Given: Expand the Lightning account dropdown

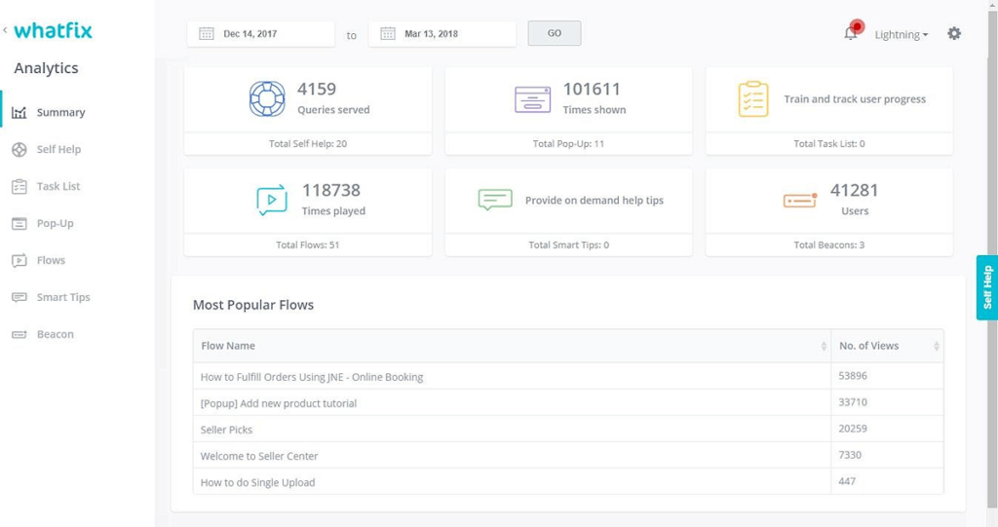Looking at the screenshot, I should click(x=901, y=35).
